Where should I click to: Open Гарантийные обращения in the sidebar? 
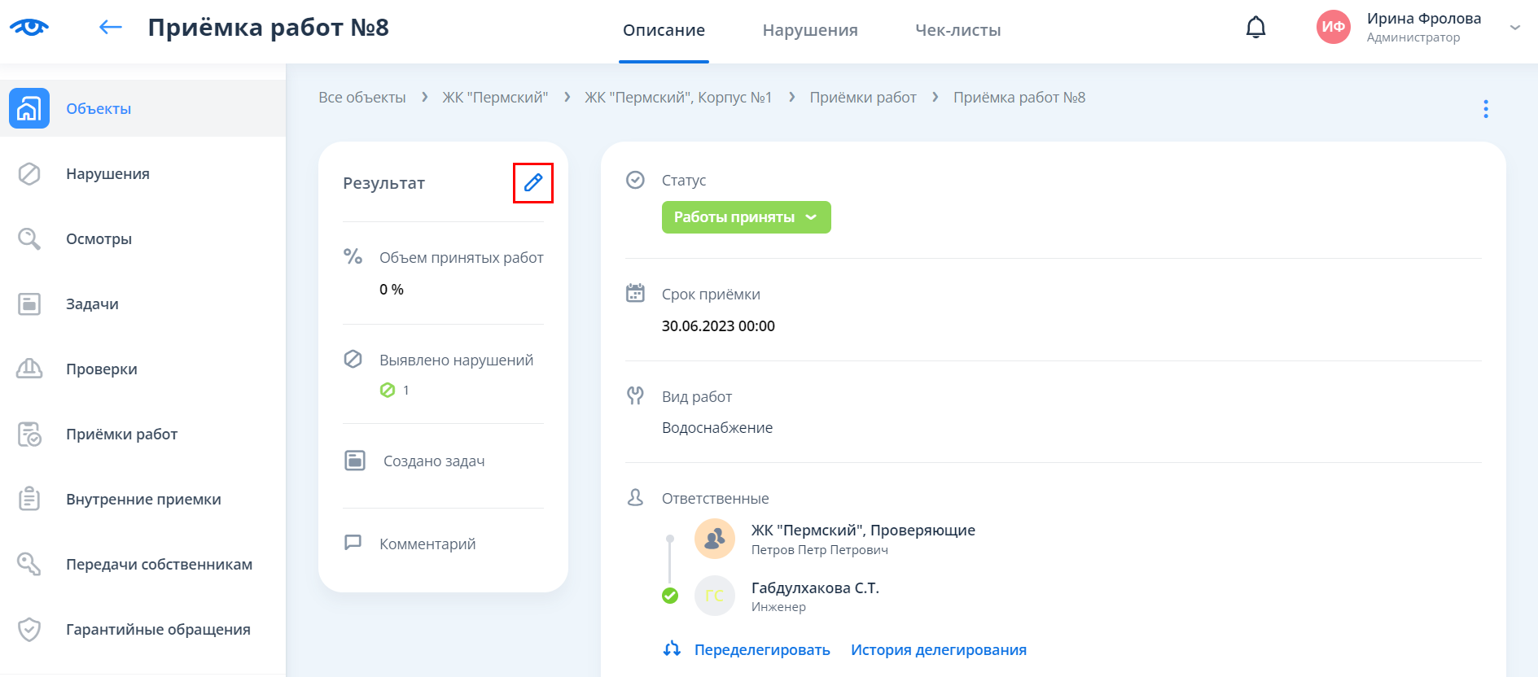click(158, 630)
